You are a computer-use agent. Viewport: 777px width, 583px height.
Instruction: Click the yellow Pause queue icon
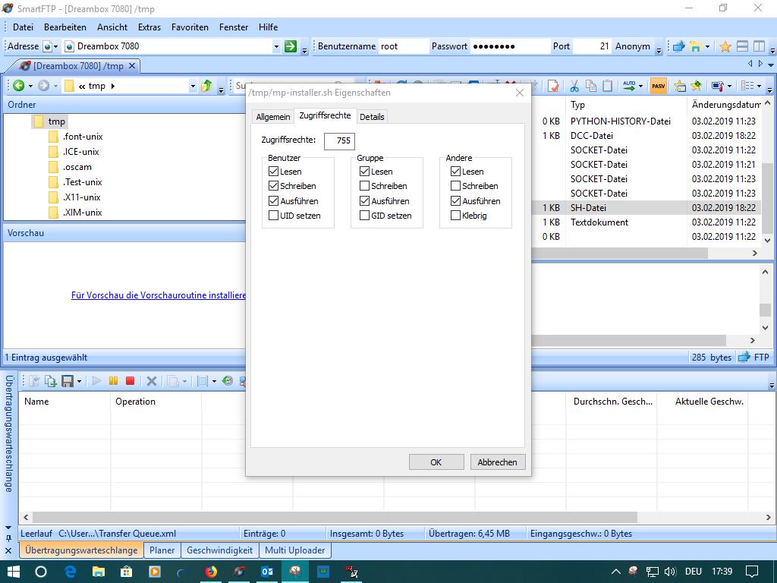[114, 381]
